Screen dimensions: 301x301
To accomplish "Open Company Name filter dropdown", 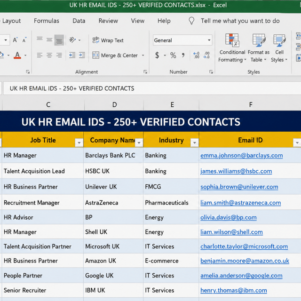I will [x=139, y=143].
